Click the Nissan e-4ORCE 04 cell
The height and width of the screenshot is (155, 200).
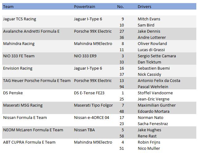[x=92, y=117]
